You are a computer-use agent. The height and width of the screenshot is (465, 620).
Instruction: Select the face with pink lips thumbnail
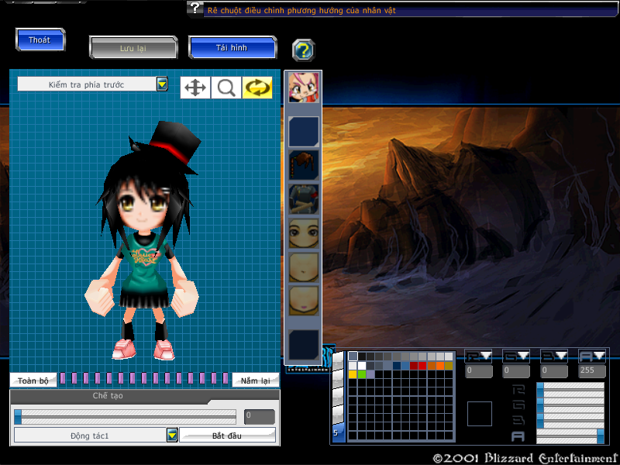click(303, 301)
